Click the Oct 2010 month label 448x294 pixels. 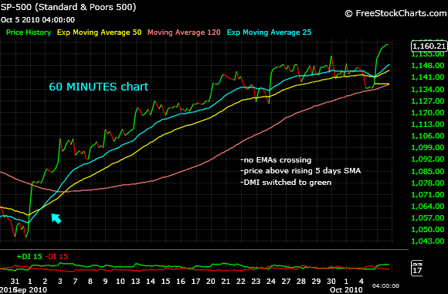[x=346, y=289]
